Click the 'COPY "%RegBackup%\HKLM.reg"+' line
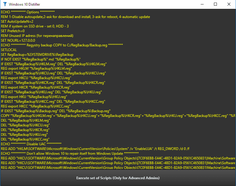236x186 pixels. click(118, 116)
